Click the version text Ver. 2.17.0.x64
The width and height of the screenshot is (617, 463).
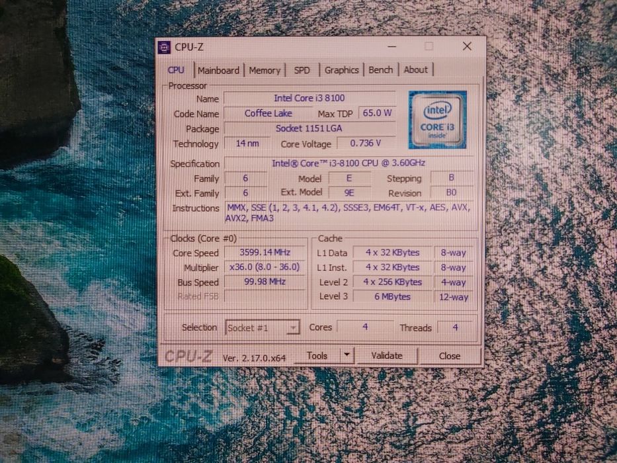pos(254,358)
